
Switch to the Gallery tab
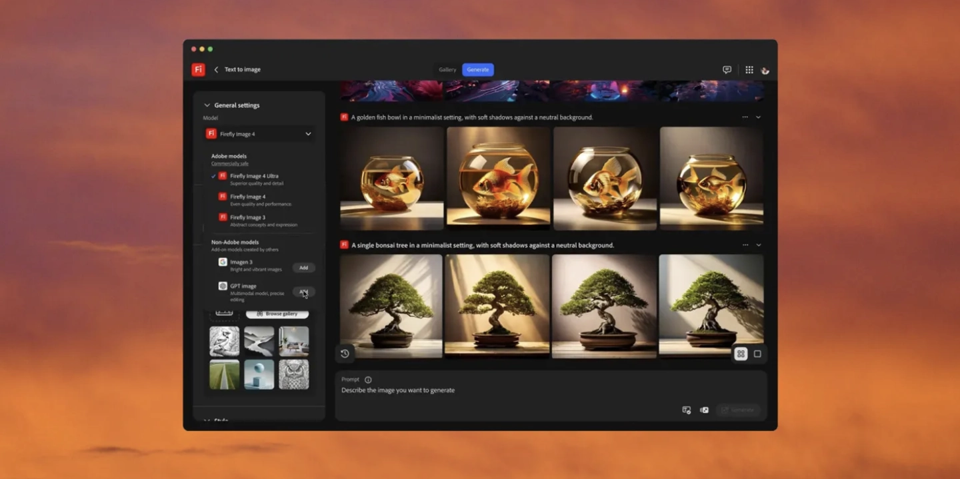(447, 69)
